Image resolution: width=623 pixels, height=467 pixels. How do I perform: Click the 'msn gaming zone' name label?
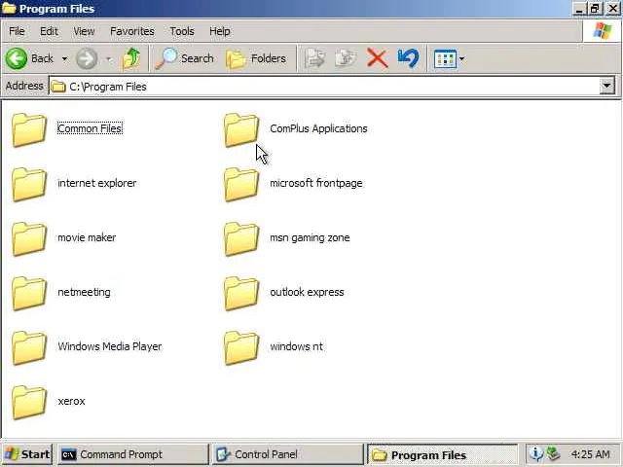310,237
